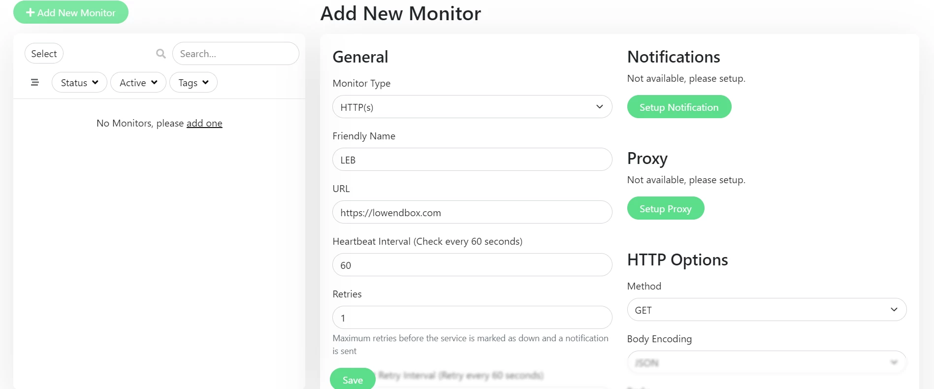Image resolution: width=934 pixels, height=389 pixels.
Task: Click the Setup Proxy button
Action: 665,208
